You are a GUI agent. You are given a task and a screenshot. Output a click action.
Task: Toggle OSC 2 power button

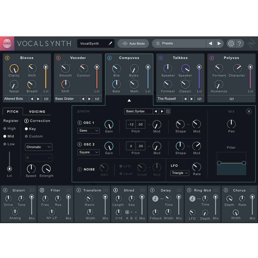(80, 144)
